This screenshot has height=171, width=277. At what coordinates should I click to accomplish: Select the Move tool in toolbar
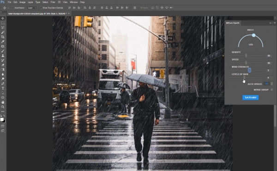[3, 18]
